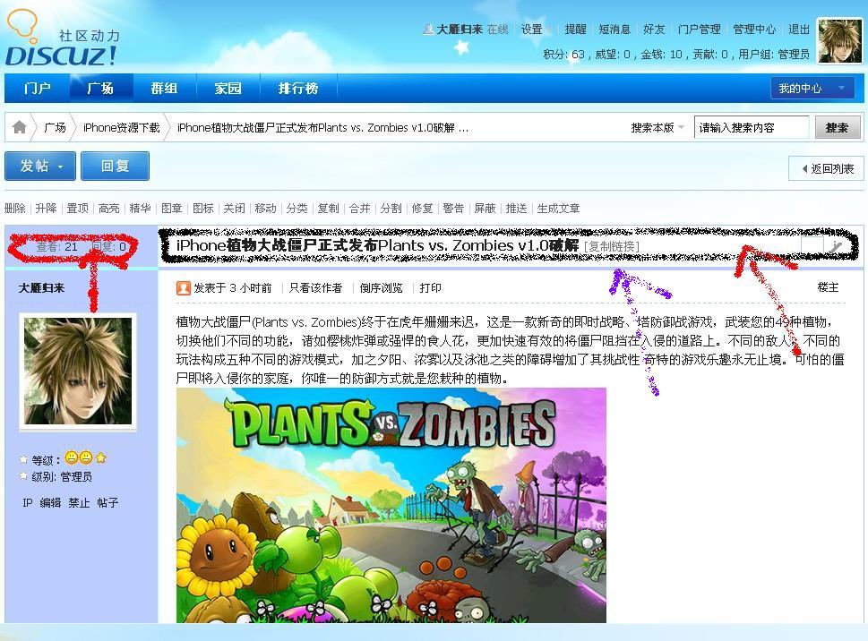868x641 pixels.
Task: Click the 图章 stamp moderation link
Action: pos(172,208)
